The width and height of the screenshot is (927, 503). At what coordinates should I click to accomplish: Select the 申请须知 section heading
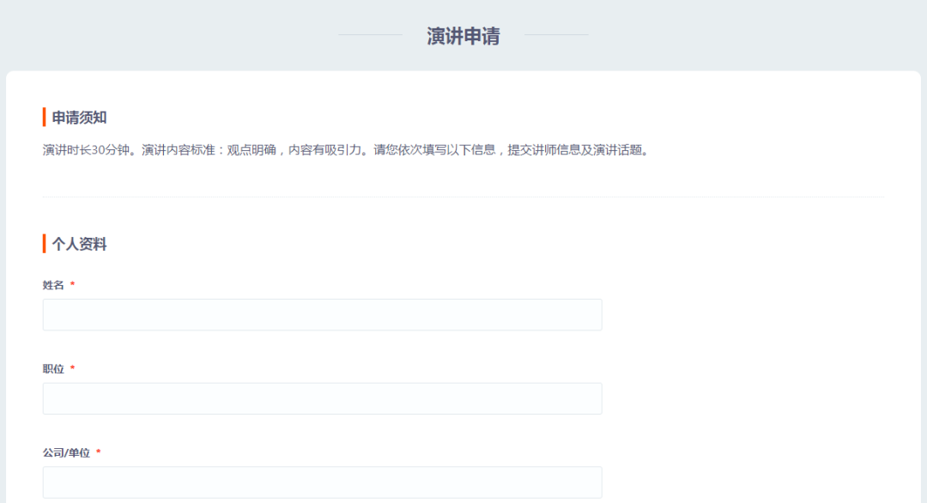coord(79,118)
